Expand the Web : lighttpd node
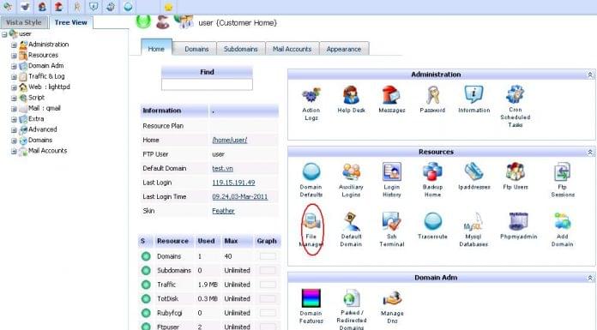Screen dimensions: 597x330 (x=14, y=87)
